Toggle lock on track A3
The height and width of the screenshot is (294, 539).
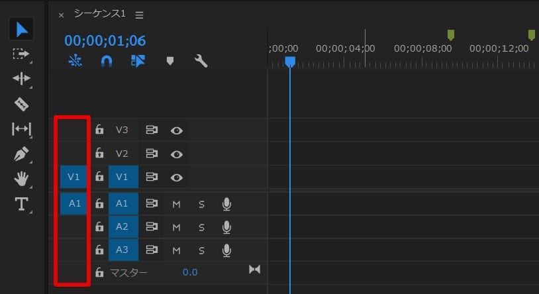click(x=99, y=250)
